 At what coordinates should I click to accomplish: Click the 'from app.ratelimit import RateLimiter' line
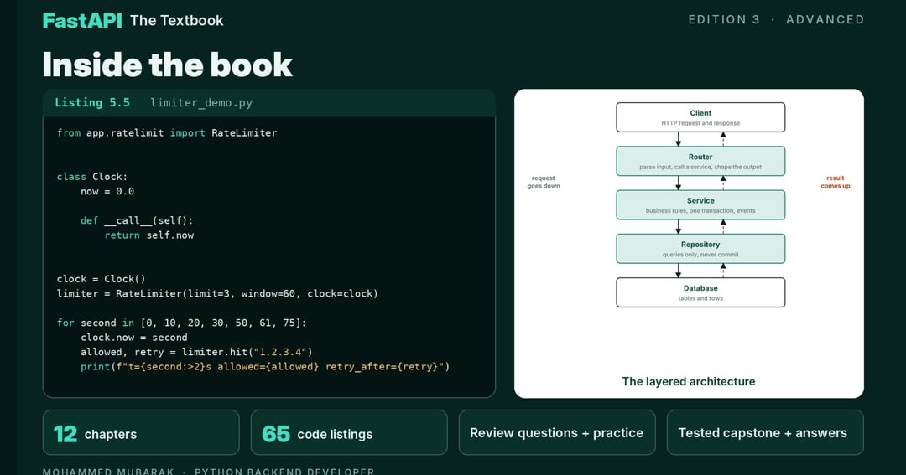tap(167, 132)
